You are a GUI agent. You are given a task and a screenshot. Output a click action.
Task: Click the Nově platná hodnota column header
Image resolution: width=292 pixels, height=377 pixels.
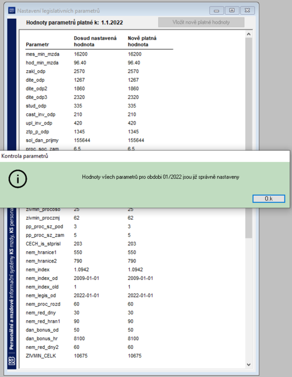tap(142, 41)
